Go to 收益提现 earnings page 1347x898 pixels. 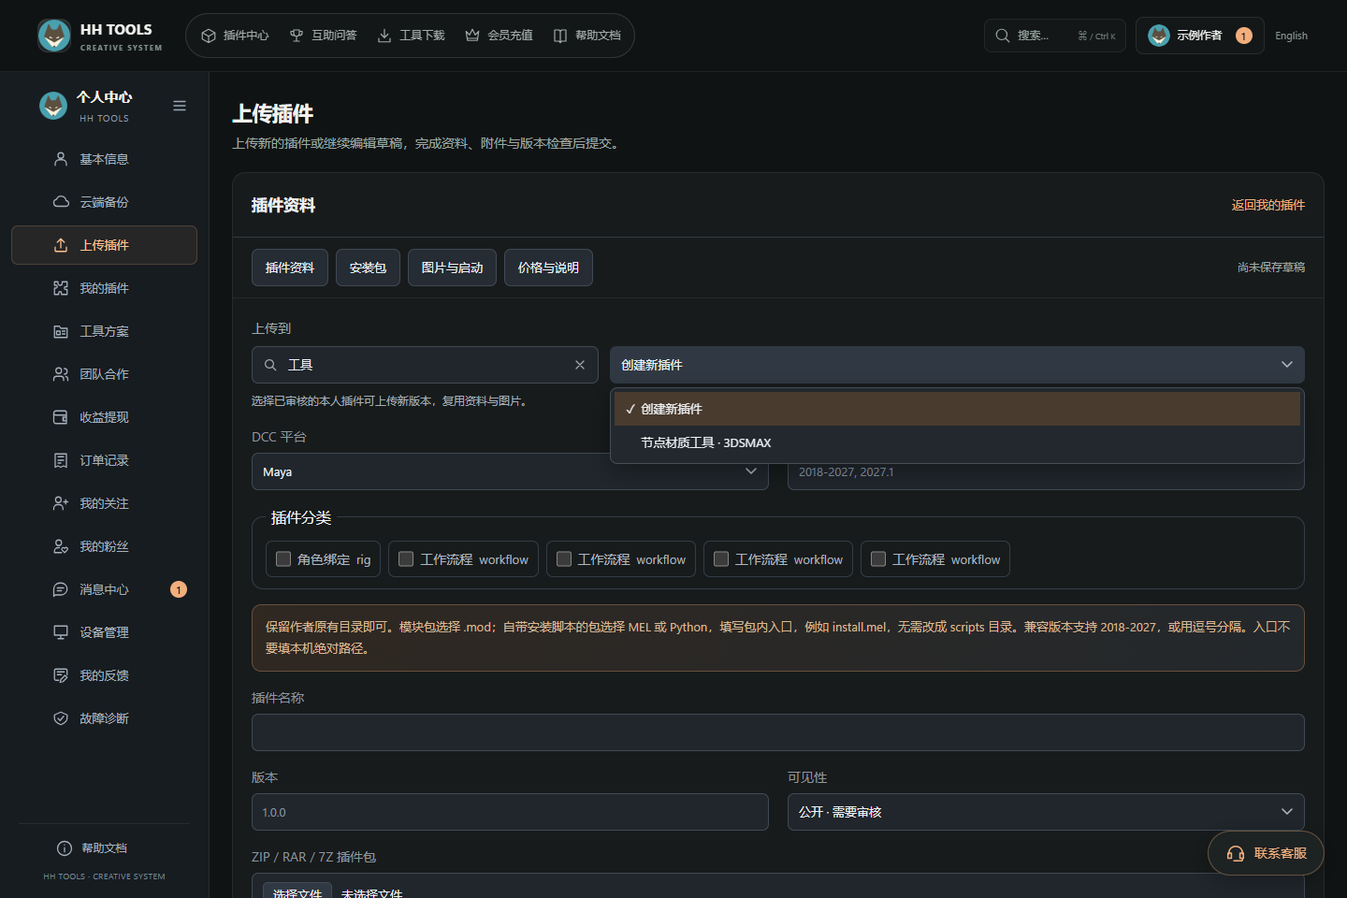(104, 417)
